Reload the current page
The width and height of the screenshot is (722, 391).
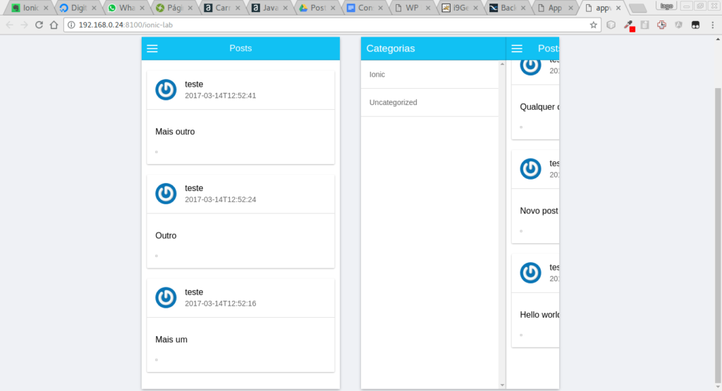pyautogui.click(x=39, y=25)
